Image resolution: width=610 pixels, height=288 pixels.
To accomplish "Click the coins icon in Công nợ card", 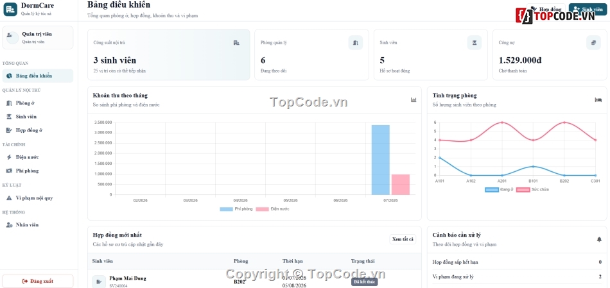I will (593, 43).
